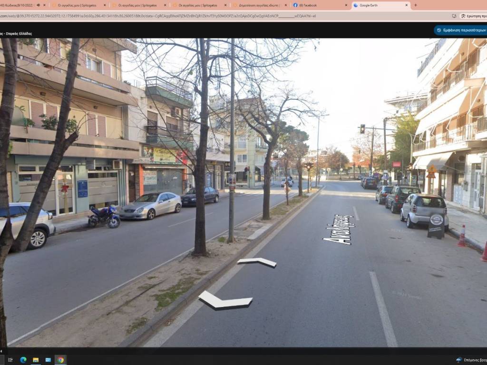Open Task View from the taskbar
487x365 pixels.
[10, 360]
